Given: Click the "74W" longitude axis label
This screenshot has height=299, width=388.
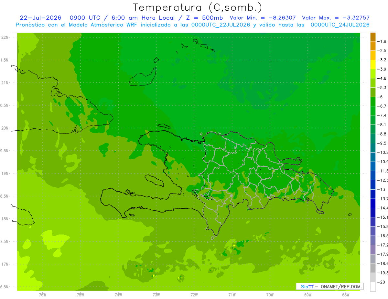Looking at the screenshot, I should tap(118, 295).
